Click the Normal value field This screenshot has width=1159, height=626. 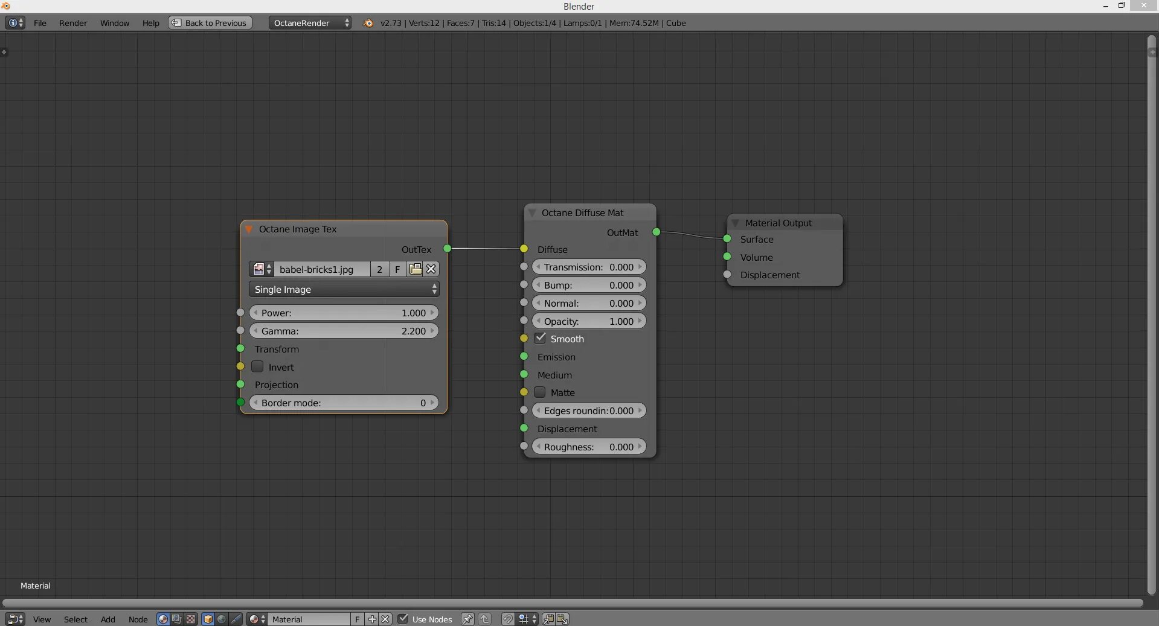pos(589,303)
